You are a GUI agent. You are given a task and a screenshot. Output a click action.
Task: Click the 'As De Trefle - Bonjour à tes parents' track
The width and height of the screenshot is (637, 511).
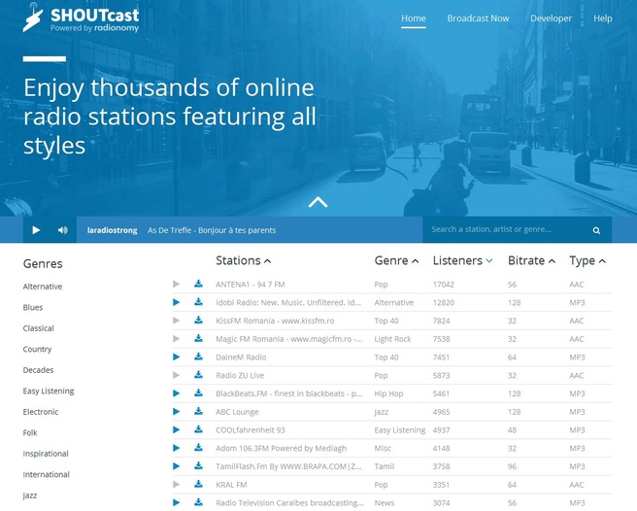click(x=212, y=230)
